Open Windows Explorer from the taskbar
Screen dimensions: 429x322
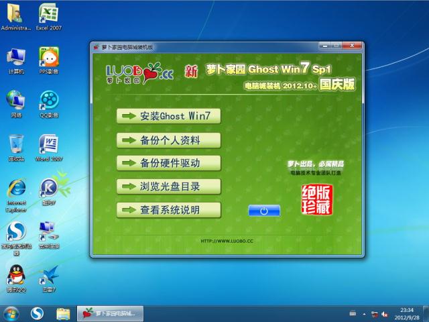click(x=63, y=314)
